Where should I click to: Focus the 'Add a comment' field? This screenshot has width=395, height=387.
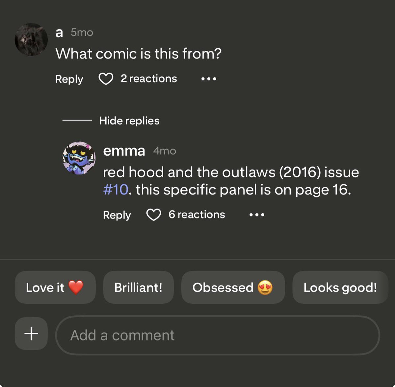[218, 335]
